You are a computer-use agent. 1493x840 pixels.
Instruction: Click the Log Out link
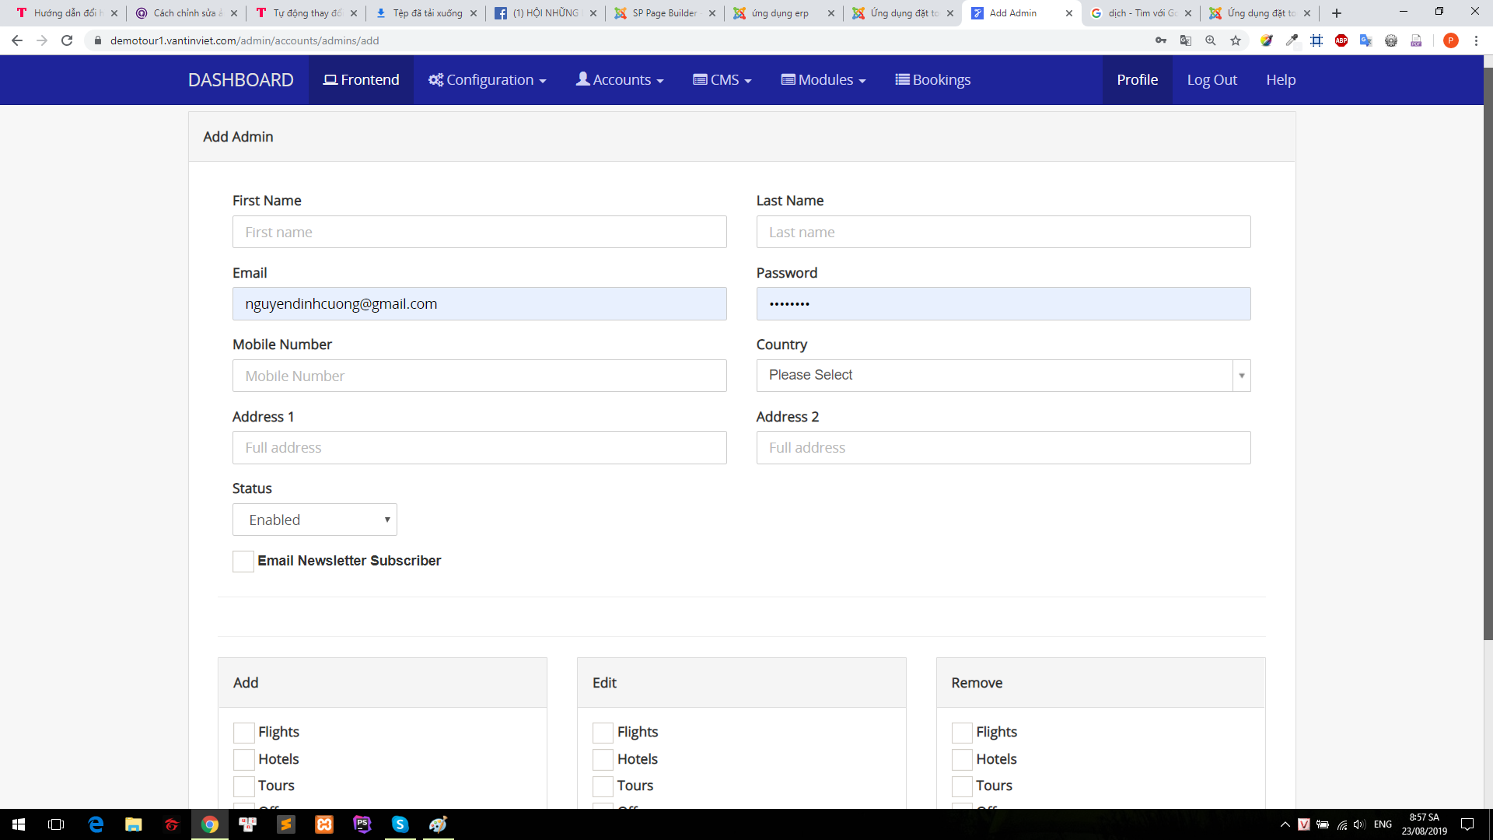(1212, 80)
